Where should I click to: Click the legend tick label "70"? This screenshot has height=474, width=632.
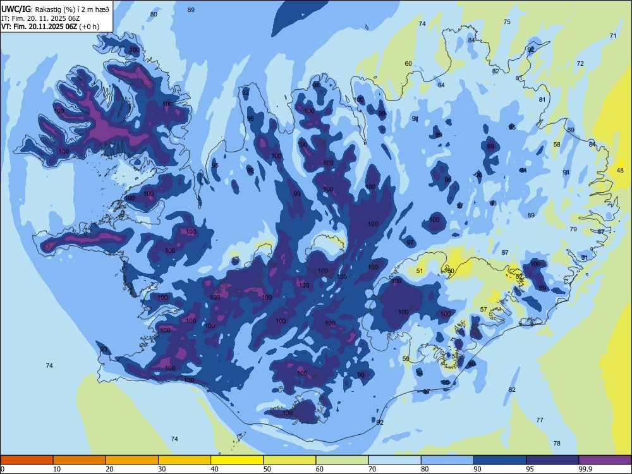(x=372, y=469)
